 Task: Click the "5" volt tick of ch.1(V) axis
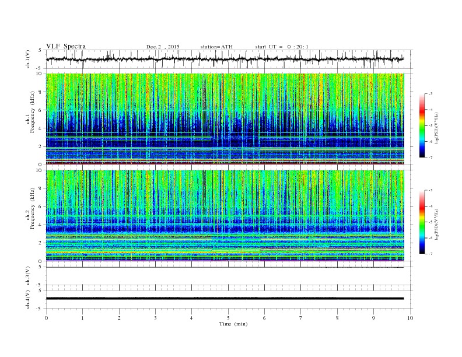(40, 50)
